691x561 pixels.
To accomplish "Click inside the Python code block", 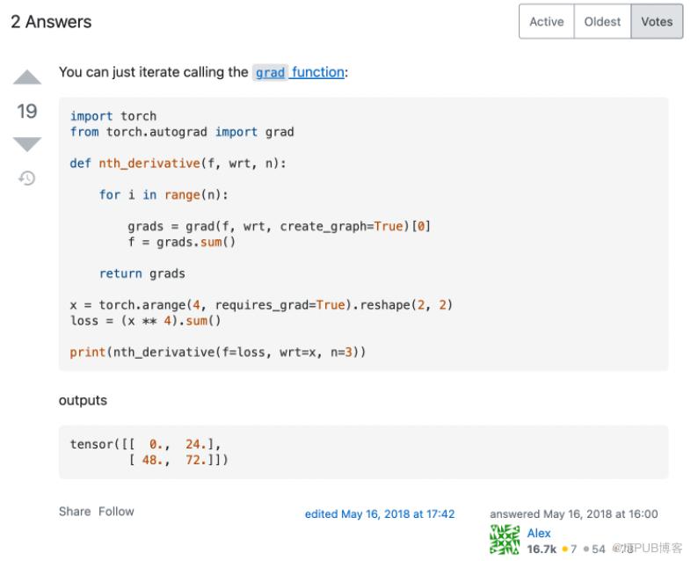I will tap(363, 233).
